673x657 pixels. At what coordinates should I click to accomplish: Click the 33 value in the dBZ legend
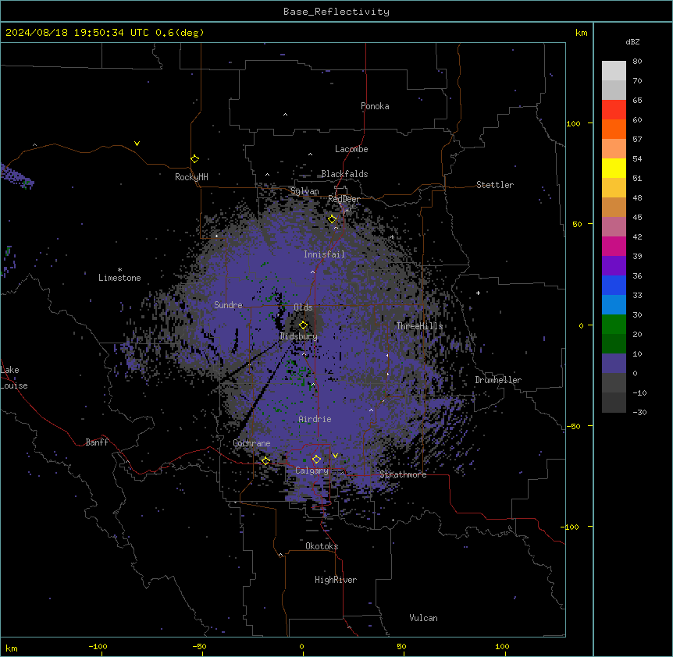pos(637,296)
